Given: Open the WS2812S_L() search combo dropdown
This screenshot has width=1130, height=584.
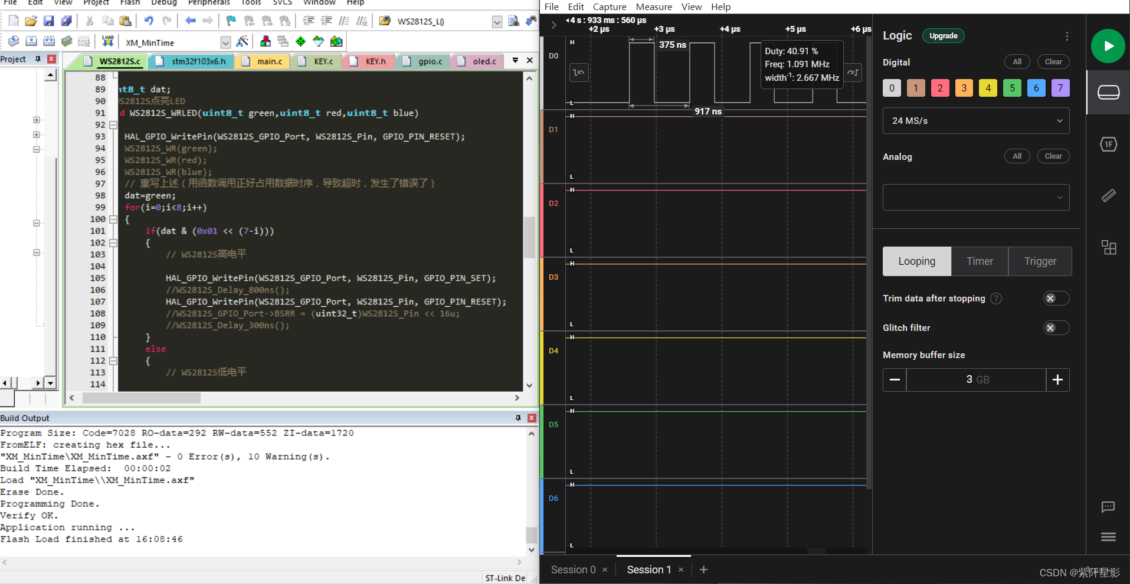Looking at the screenshot, I should tap(497, 22).
